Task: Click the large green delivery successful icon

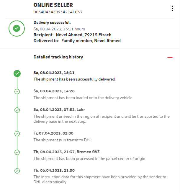Action: (17, 28)
